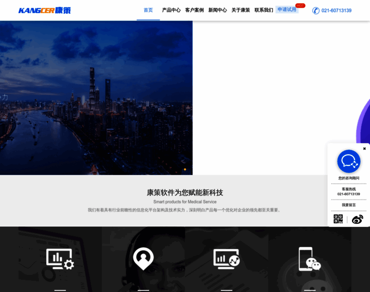The width and height of the screenshot is (370, 292).
Task: Click the 申请试用 button
Action: 287,9
